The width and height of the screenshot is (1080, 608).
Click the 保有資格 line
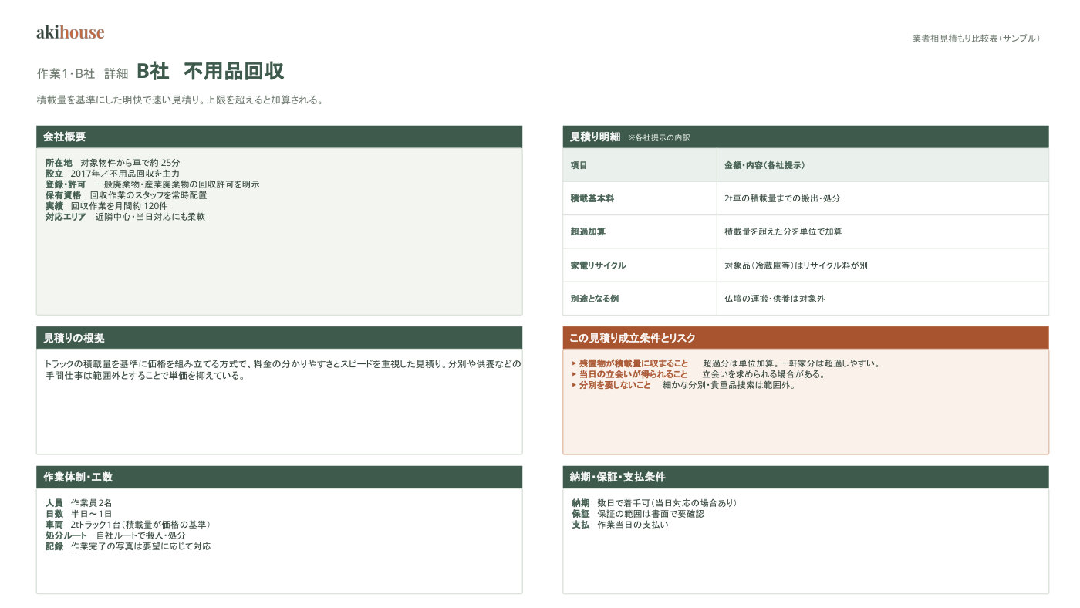[126, 195]
